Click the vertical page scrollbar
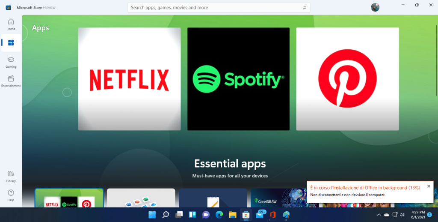Viewport: 438px width, 222px height. coord(436,60)
